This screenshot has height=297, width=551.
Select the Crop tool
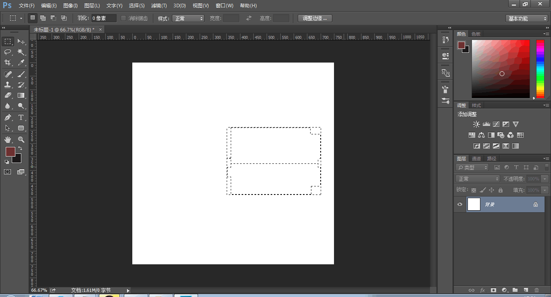[8, 63]
